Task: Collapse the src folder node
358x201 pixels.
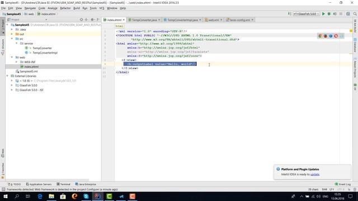Action: click(12, 39)
